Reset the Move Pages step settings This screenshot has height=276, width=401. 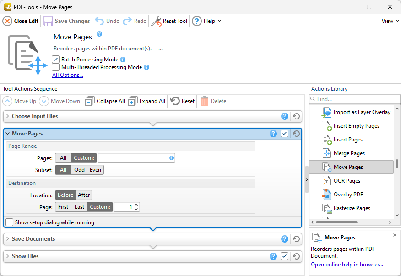296,134
